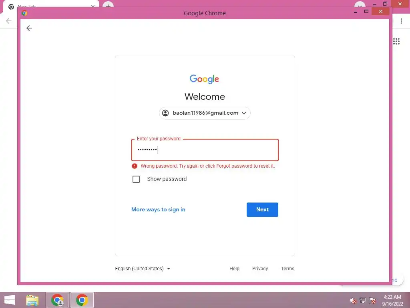Image resolution: width=410 pixels, height=308 pixels.
Task: Tick the Show password checkbox
Action: tap(136, 179)
